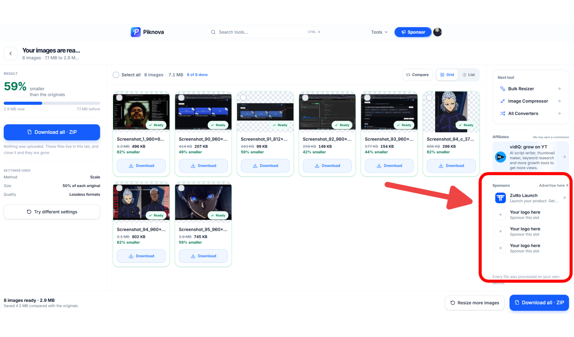The image size is (574, 337).
Task: Click the Image Compressor icon
Action: pyautogui.click(x=502, y=101)
